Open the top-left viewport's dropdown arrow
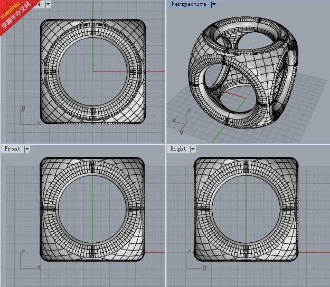The width and height of the screenshot is (330, 287). point(48,4)
